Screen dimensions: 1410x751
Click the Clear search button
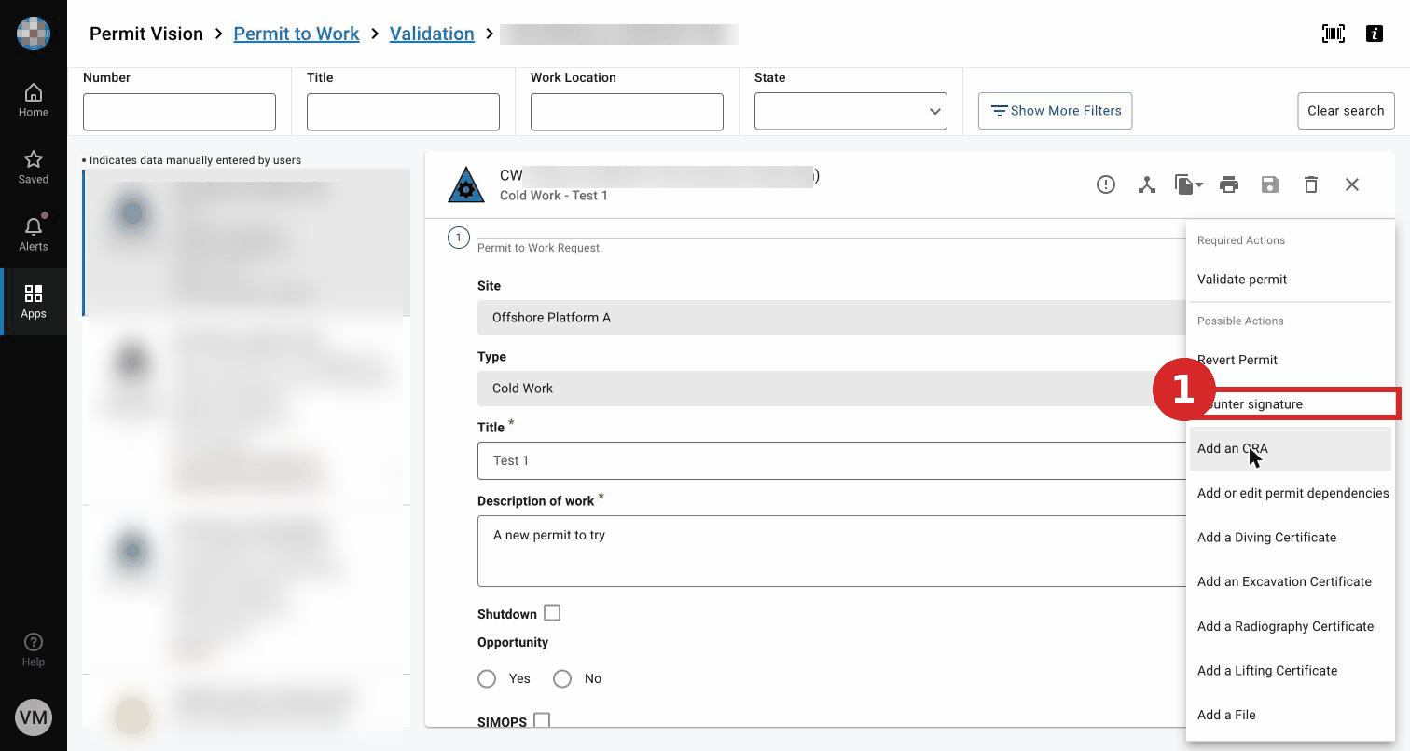pyautogui.click(x=1346, y=111)
